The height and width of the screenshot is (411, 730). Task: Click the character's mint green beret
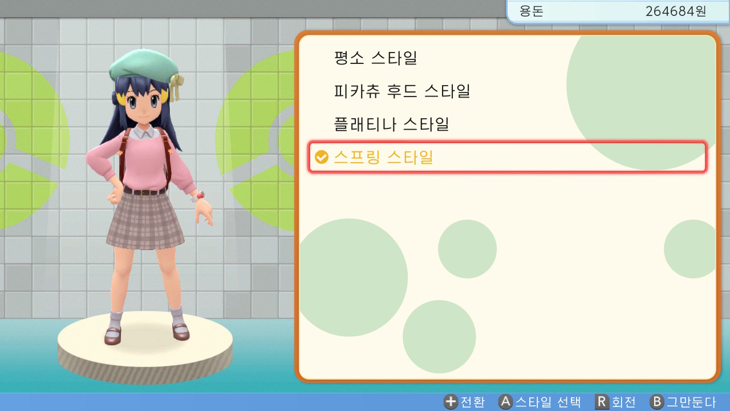[144, 67]
